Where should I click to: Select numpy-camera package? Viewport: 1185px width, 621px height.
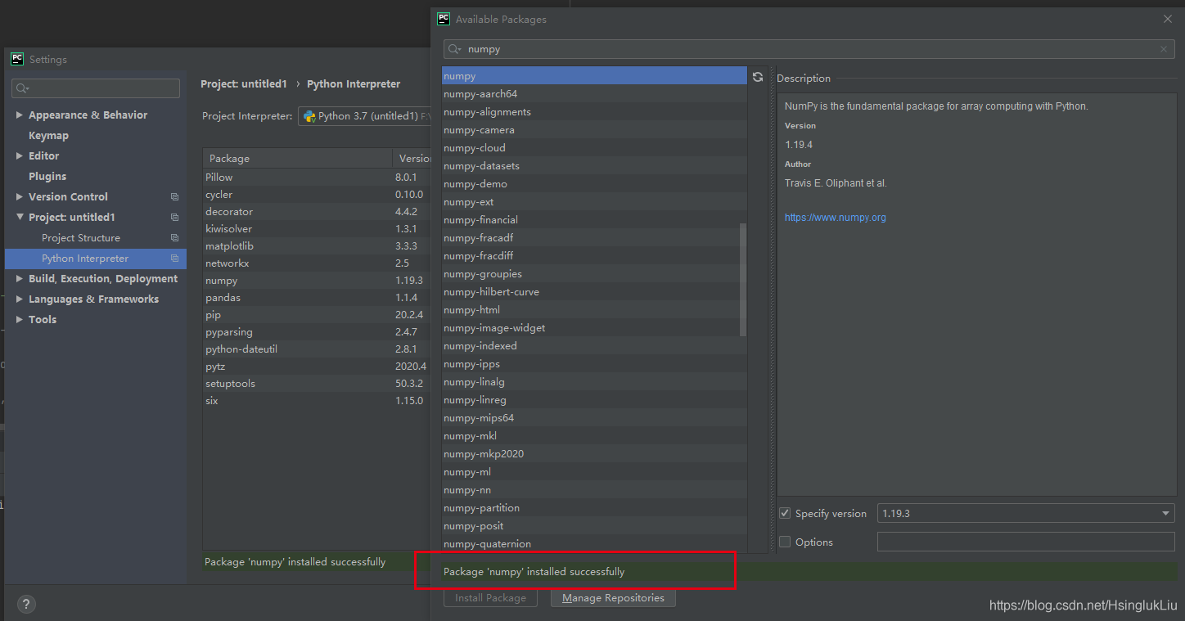(594, 130)
